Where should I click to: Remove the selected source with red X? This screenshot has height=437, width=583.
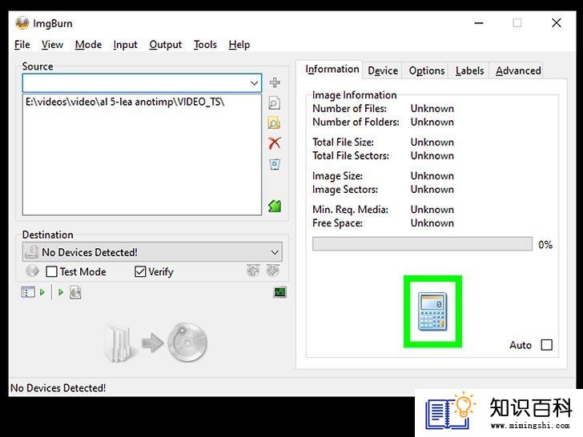pyautogui.click(x=275, y=143)
